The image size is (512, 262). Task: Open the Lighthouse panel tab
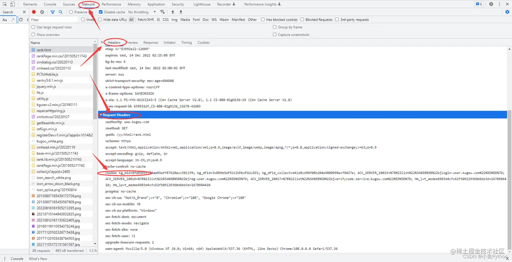click(x=202, y=4)
